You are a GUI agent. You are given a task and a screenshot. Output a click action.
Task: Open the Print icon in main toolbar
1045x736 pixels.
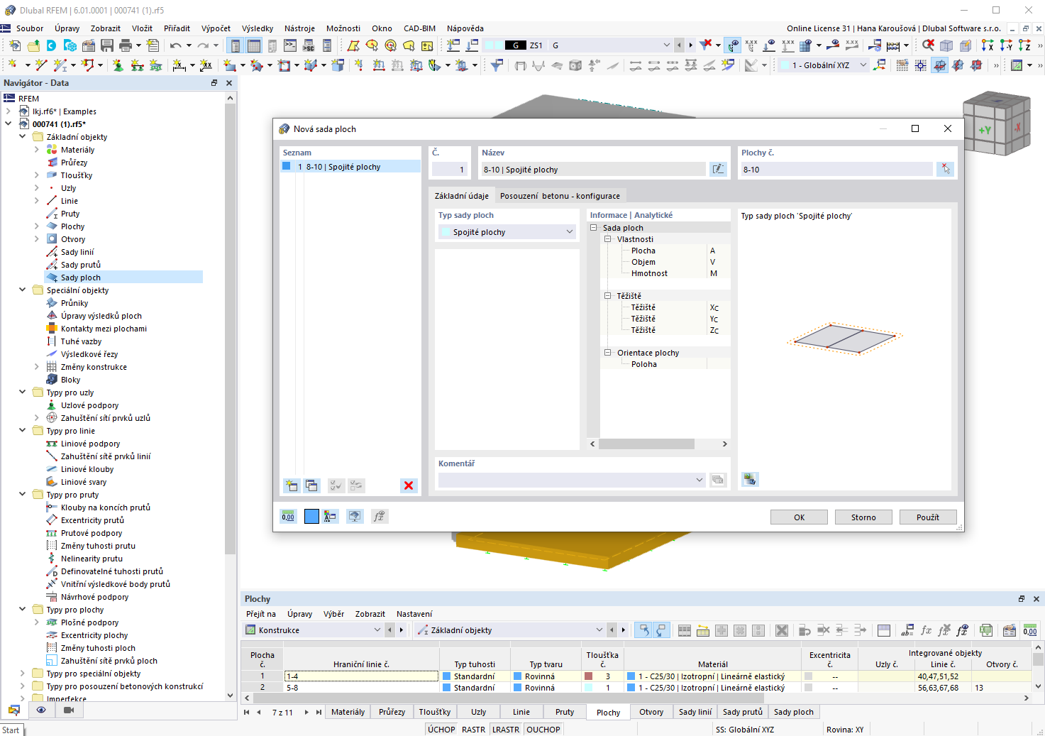click(126, 45)
